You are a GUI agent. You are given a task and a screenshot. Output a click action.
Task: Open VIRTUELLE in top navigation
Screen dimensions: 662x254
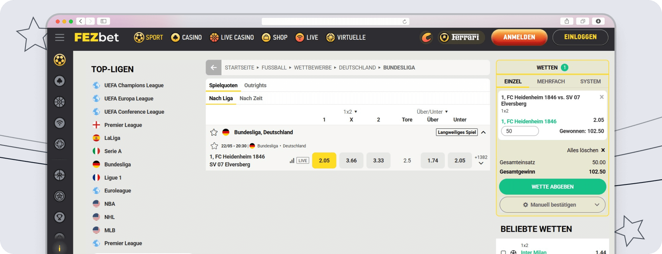[x=346, y=37]
